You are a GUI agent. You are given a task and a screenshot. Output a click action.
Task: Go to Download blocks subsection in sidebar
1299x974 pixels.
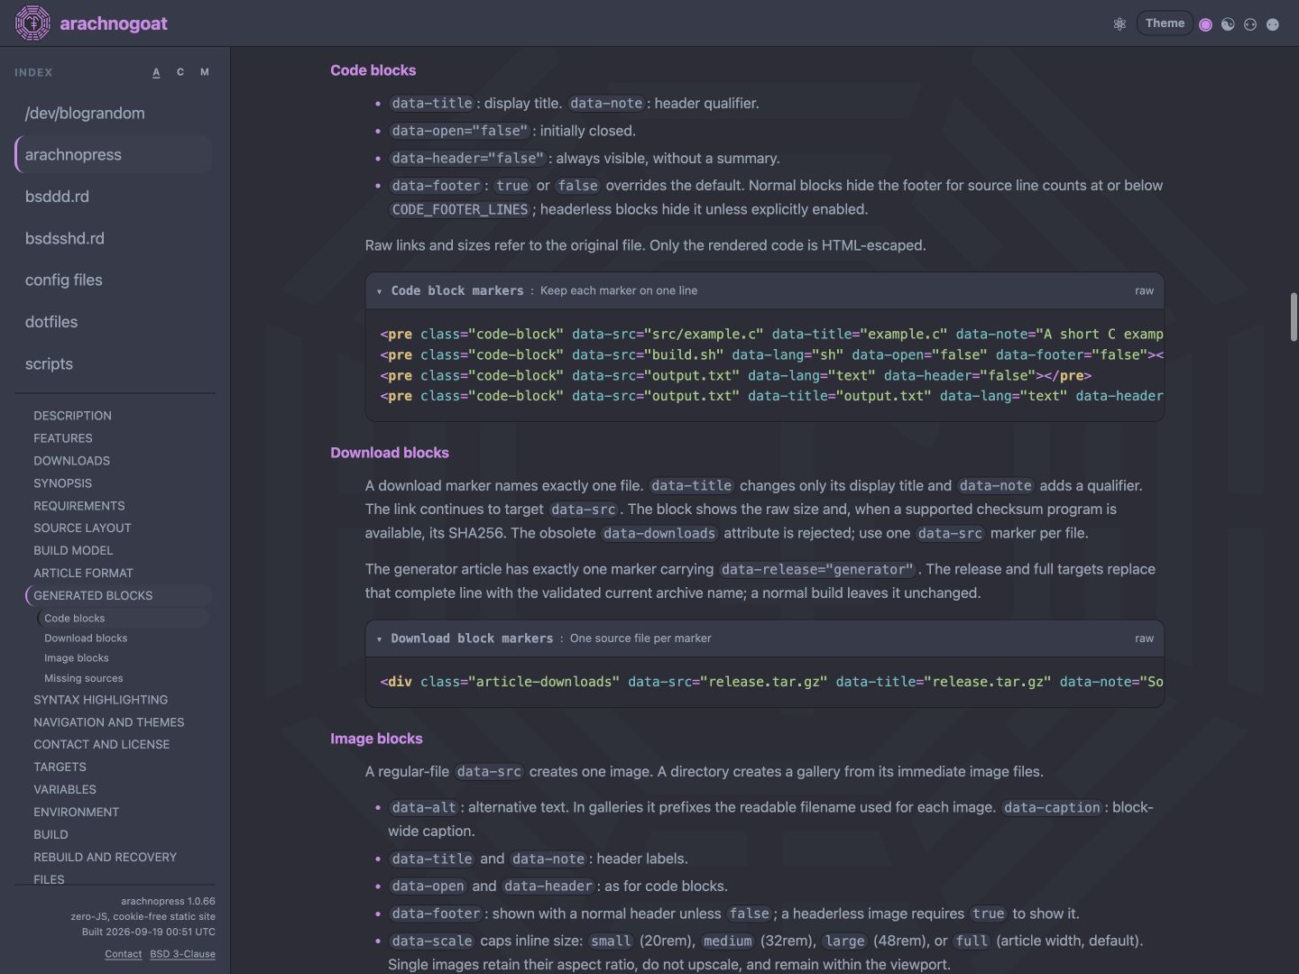coord(86,639)
